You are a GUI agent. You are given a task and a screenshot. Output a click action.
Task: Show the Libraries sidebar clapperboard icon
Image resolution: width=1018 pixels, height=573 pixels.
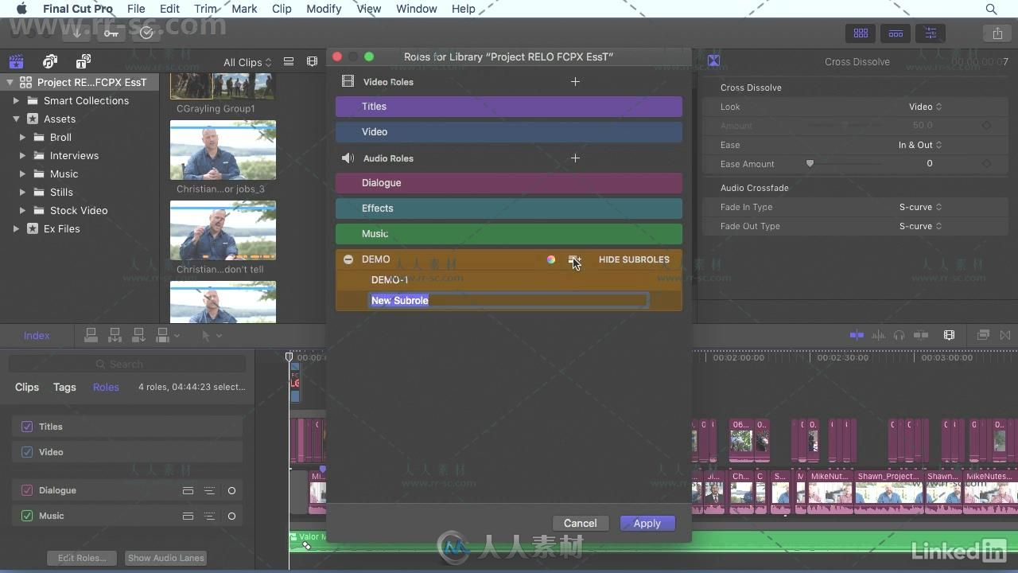coord(16,61)
